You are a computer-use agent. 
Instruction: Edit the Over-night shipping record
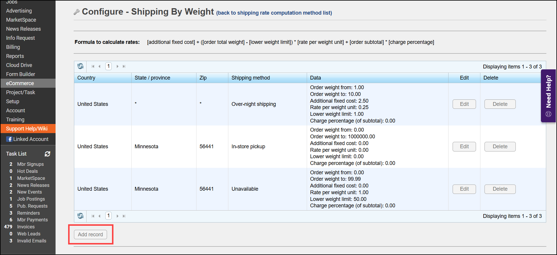[x=464, y=104]
